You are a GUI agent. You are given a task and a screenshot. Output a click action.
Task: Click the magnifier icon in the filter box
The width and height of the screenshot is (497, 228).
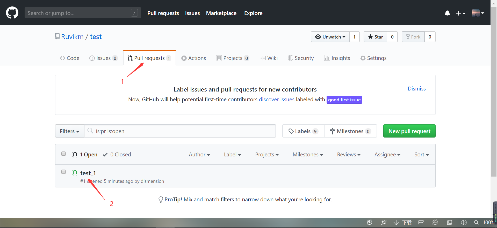pyautogui.click(x=90, y=131)
